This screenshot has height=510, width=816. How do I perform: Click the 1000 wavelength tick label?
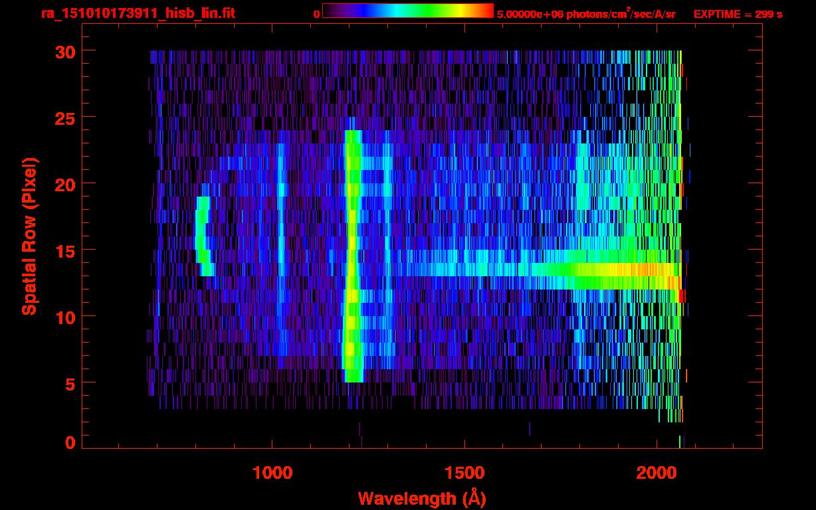pos(272,473)
